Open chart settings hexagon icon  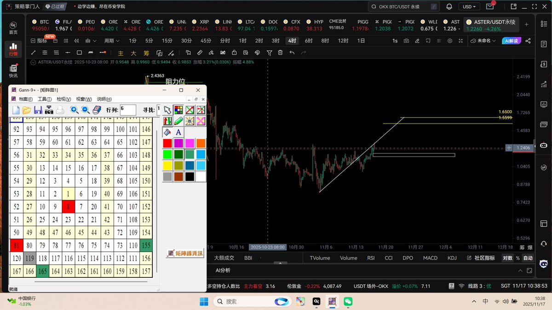(x=449, y=41)
